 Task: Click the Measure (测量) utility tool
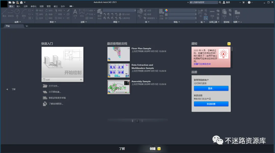pyautogui.click(x=212, y=13)
